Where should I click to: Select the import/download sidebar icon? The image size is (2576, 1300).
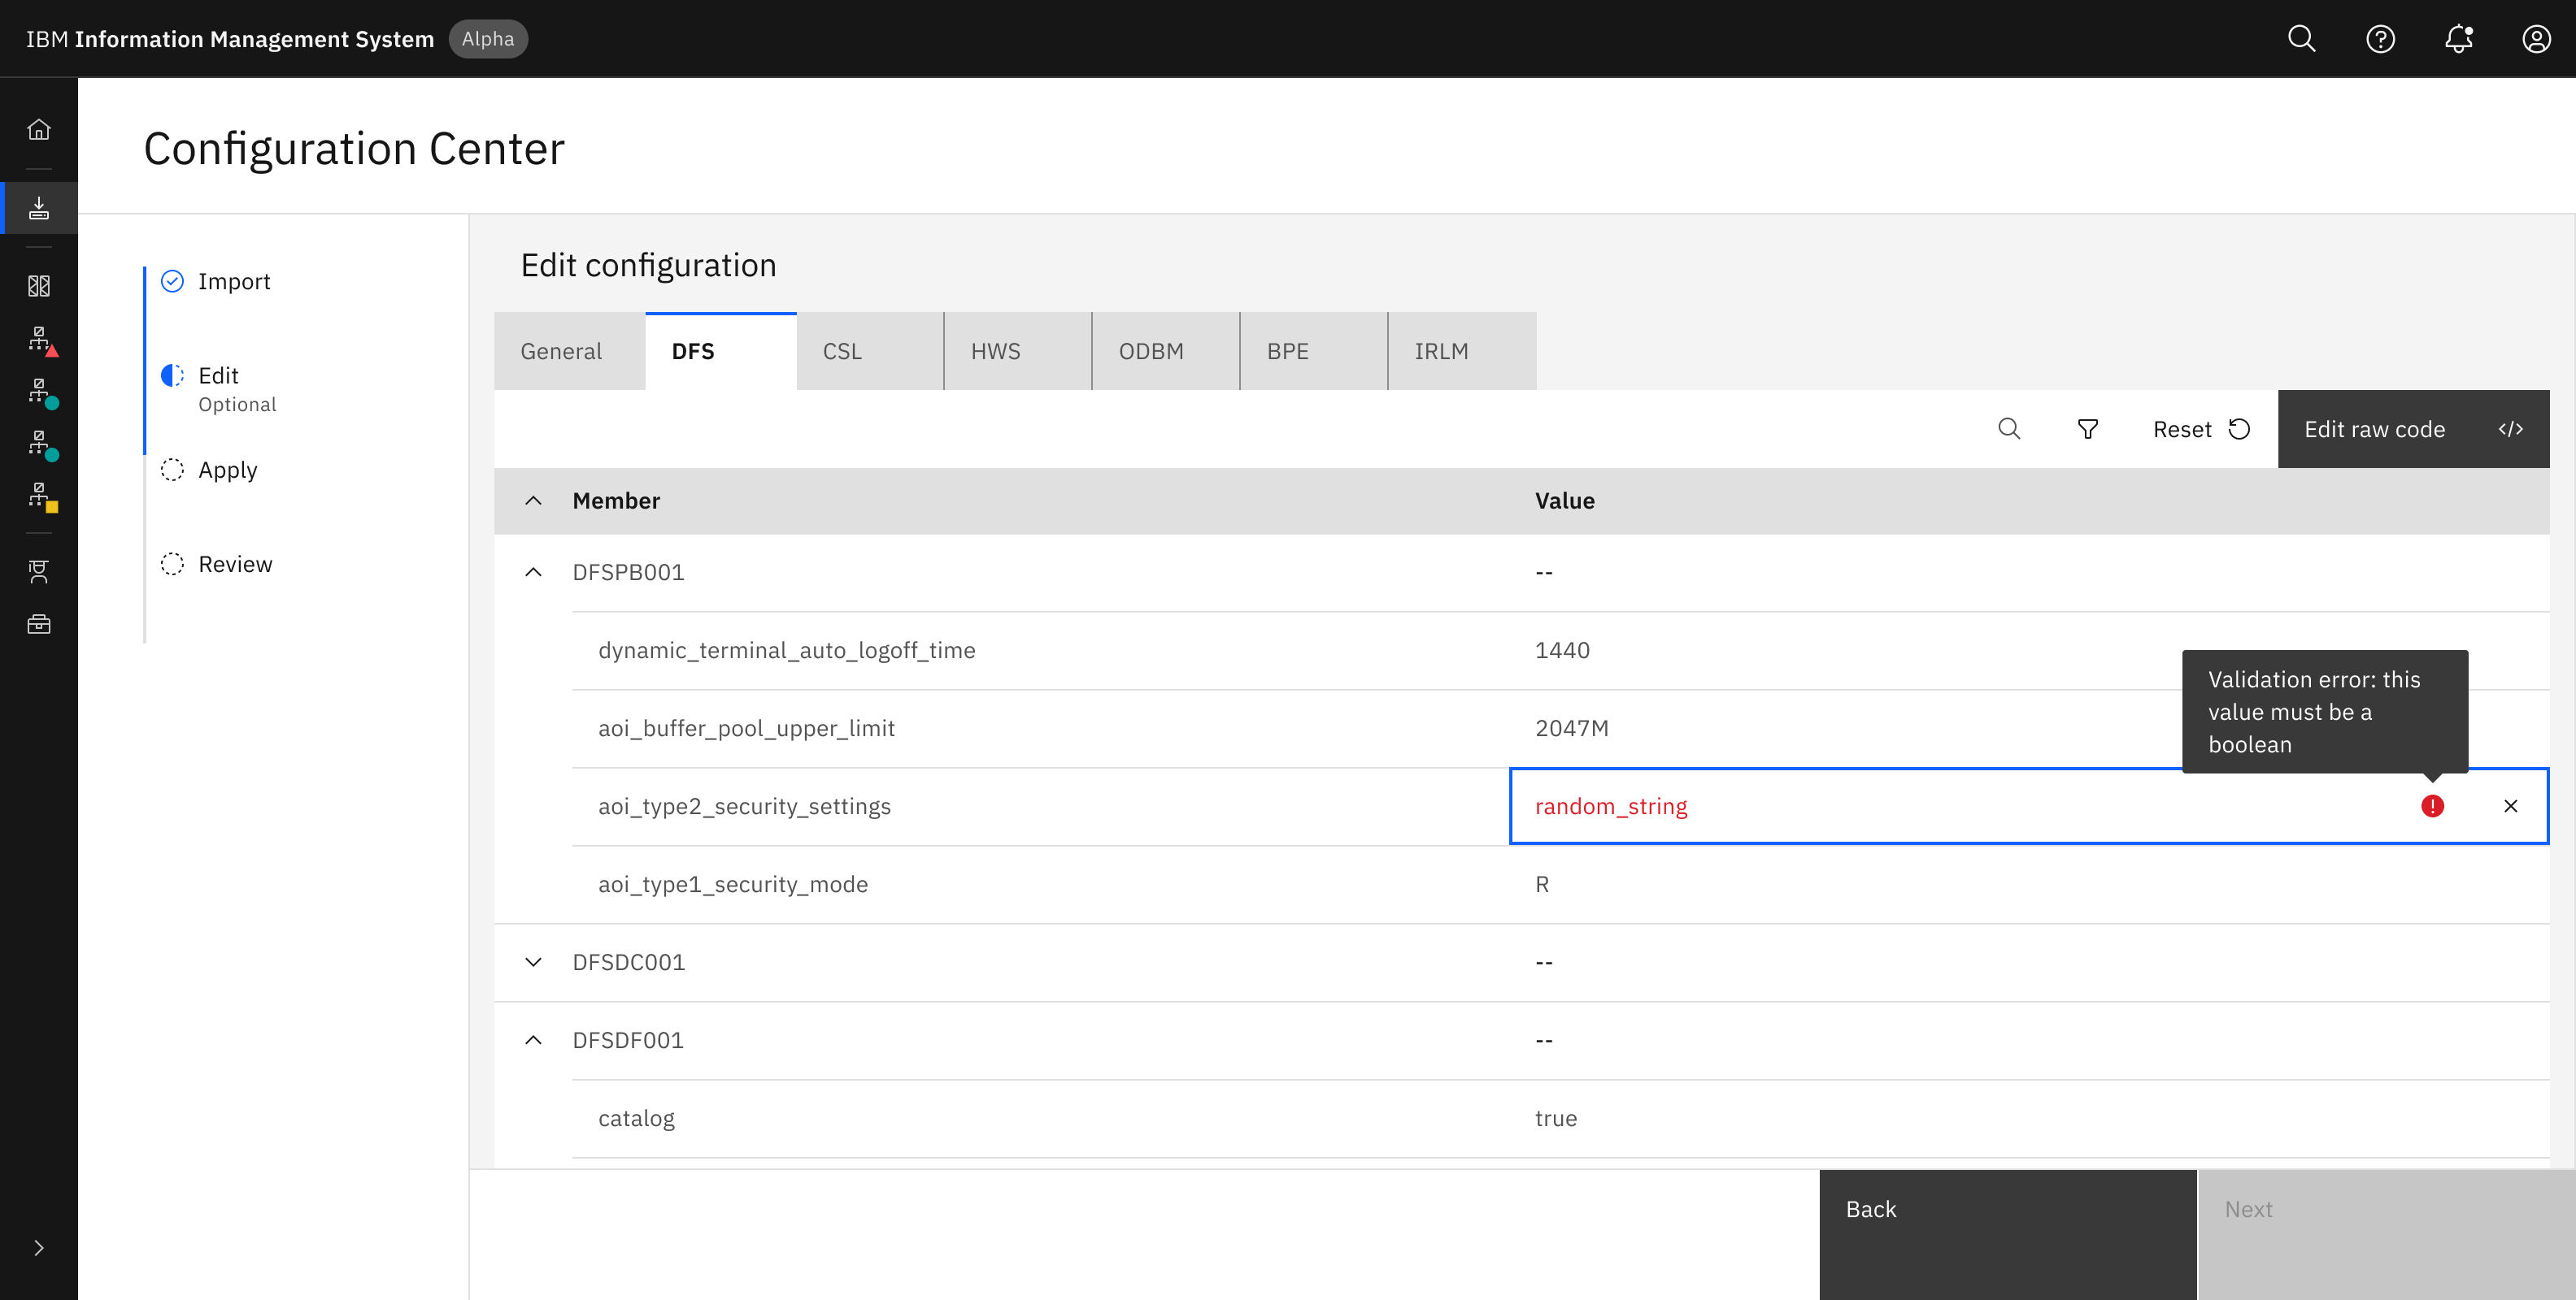[x=39, y=208]
